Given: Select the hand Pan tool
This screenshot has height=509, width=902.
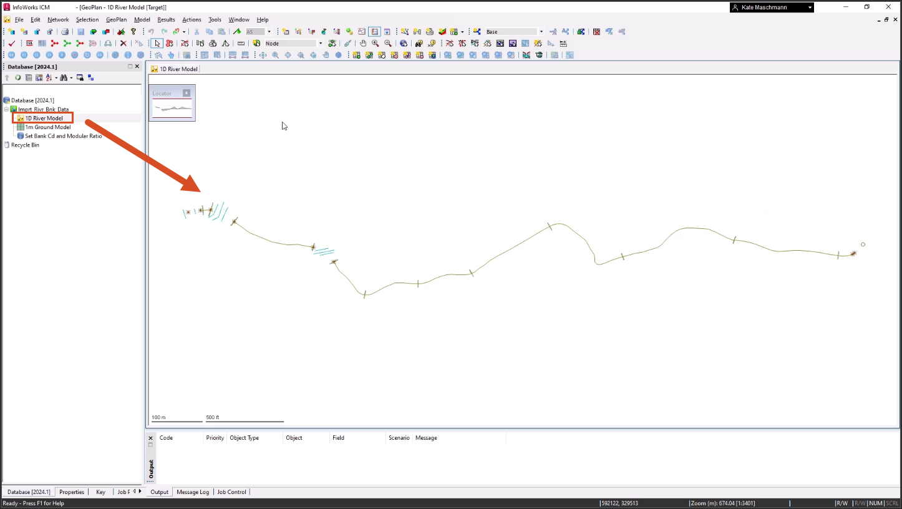Looking at the screenshot, I should (363, 44).
